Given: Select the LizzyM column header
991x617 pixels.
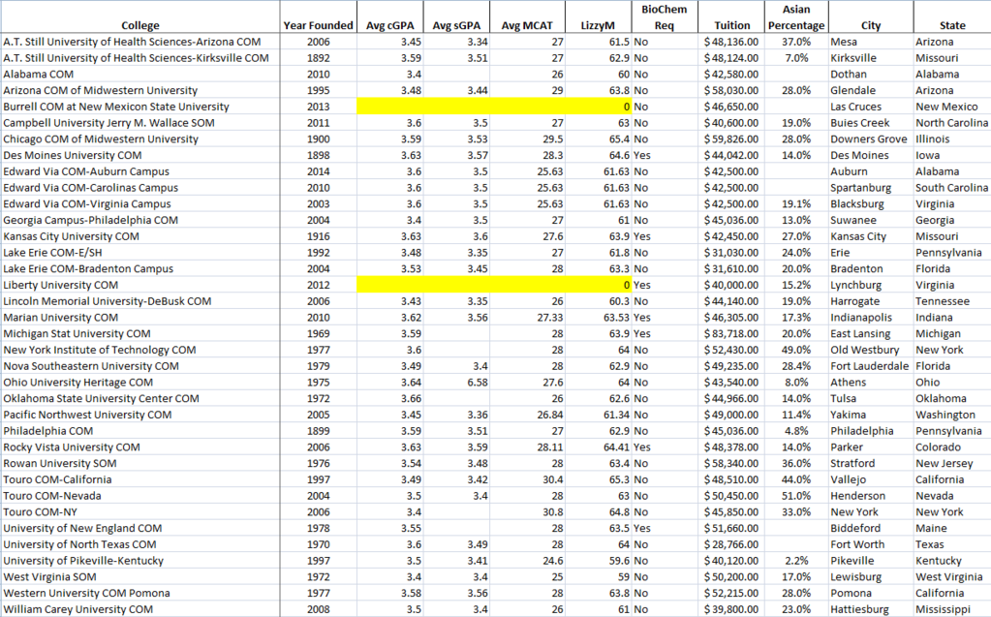Looking at the screenshot, I should coord(596,25).
